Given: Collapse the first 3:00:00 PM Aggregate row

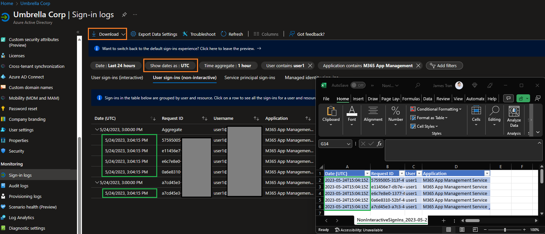Looking at the screenshot, I should click(97, 129).
